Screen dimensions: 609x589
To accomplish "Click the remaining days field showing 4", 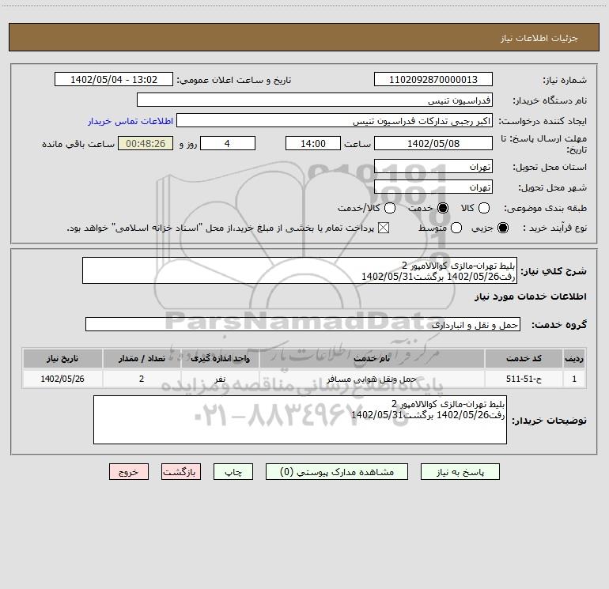I will (228, 143).
